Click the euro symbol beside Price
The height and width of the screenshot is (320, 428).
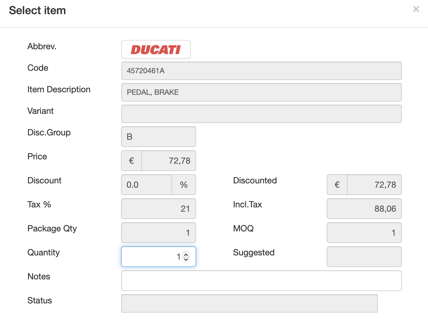[131, 161]
